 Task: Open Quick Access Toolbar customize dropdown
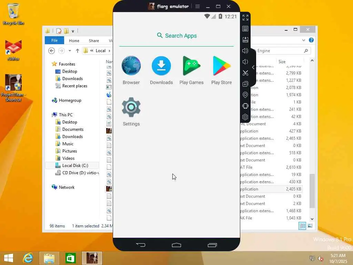(73, 31)
